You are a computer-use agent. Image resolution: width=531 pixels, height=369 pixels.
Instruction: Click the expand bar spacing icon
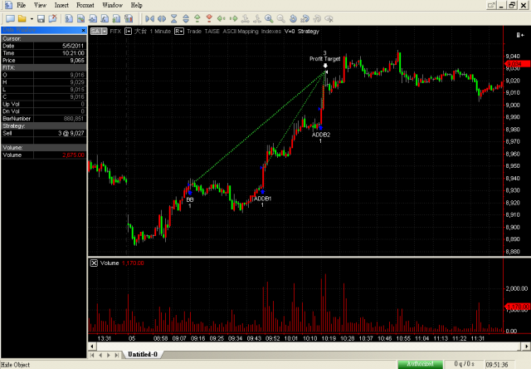[162, 18]
